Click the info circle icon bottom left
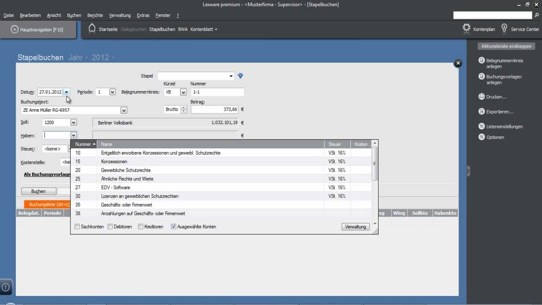542x305 pixels. pos(6,287)
